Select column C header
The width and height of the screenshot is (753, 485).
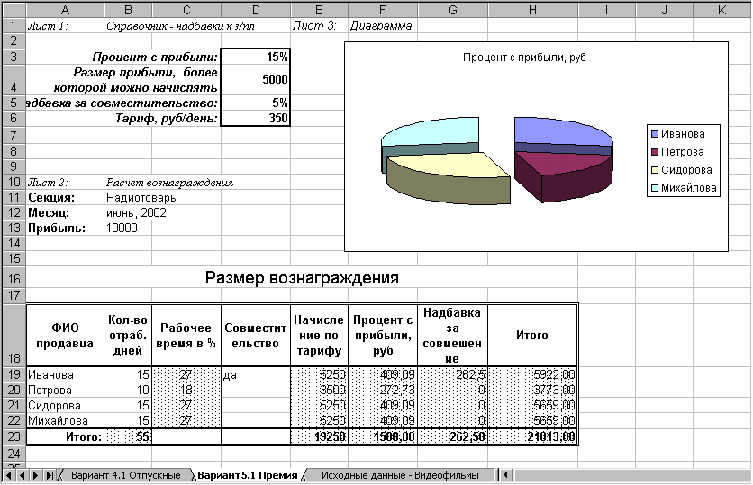click(x=186, y=10)
